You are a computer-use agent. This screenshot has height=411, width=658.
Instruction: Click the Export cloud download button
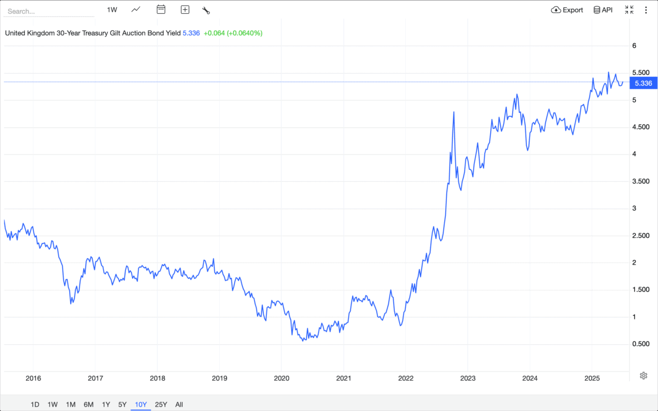click(x=567, y=10)
